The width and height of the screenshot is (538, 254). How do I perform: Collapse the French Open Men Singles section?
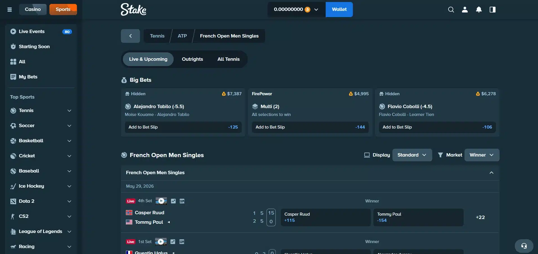tap(491, 173)
